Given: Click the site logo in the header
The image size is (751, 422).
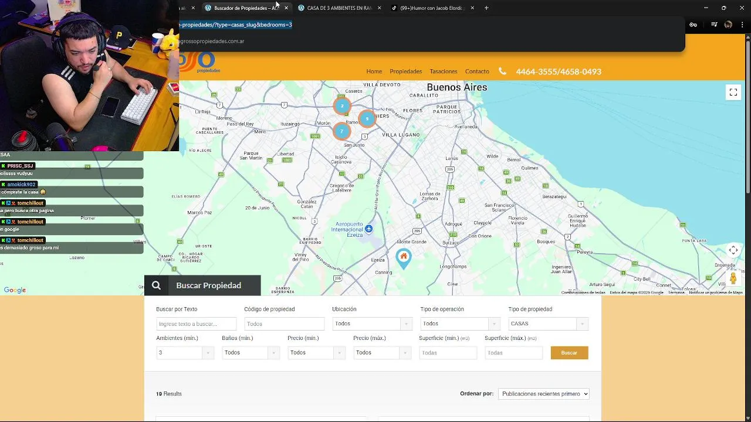Looking at the screenshot, I should [x=199, y=63].
